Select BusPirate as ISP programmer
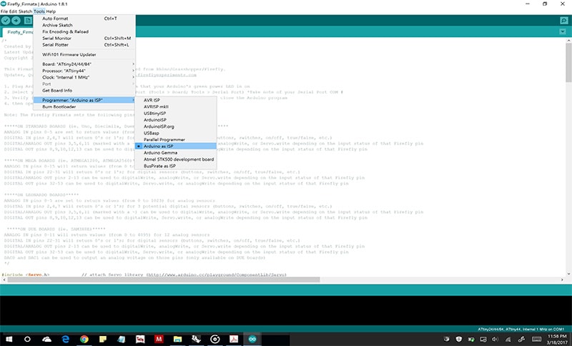Screen dimensions: 572x346 [x=176, y=166]
